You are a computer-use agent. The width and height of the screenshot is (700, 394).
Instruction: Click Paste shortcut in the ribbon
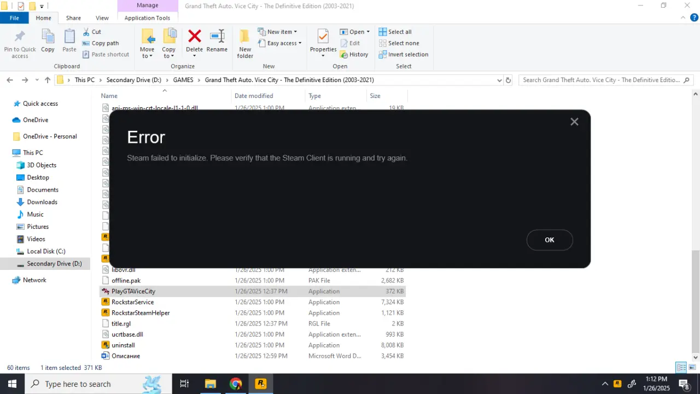(x=106, y=54)
